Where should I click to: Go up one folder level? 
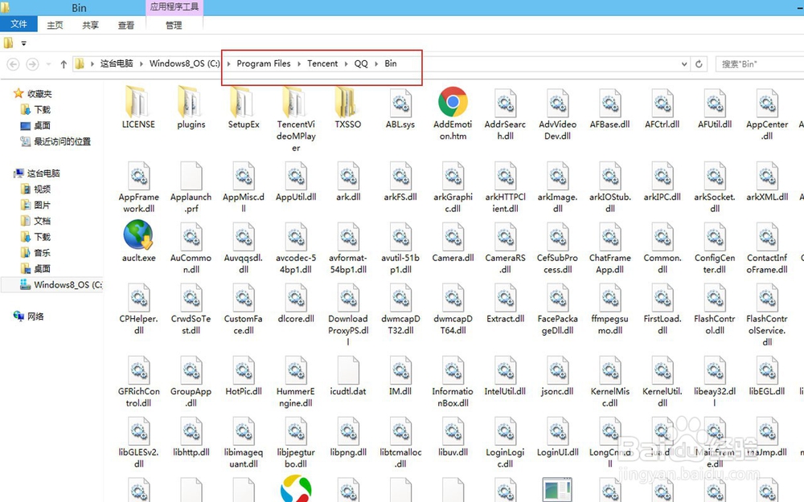[64, 64]
